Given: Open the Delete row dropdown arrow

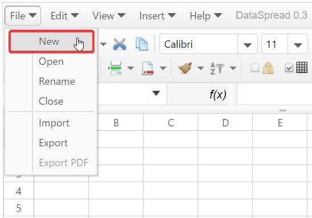Looking at the screenshot, I should (x=163, y=68).
